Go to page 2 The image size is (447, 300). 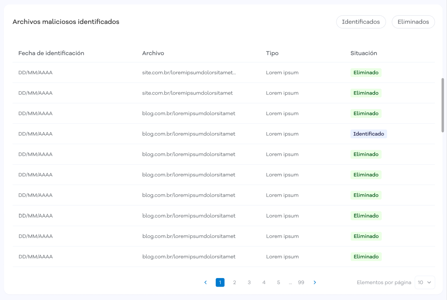pos(234,283)
